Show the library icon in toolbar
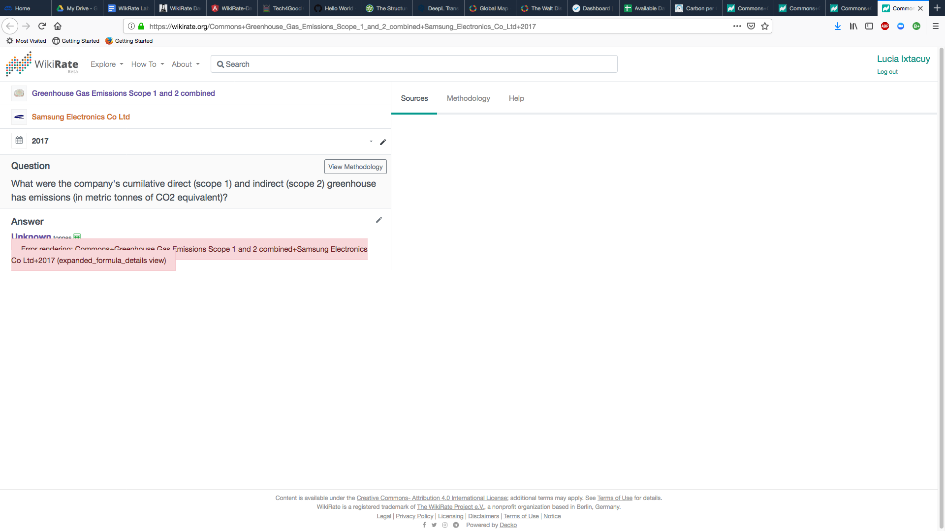The width and height of the screenshot is (945, 531). click(x=853, y=26)
